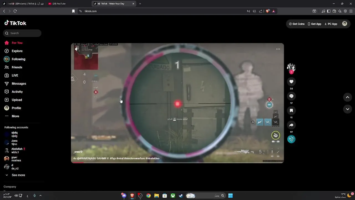Image resolution: width=355 pixels, height=200 pixels.
Task: Go to the Following feed
Action: 15,59
